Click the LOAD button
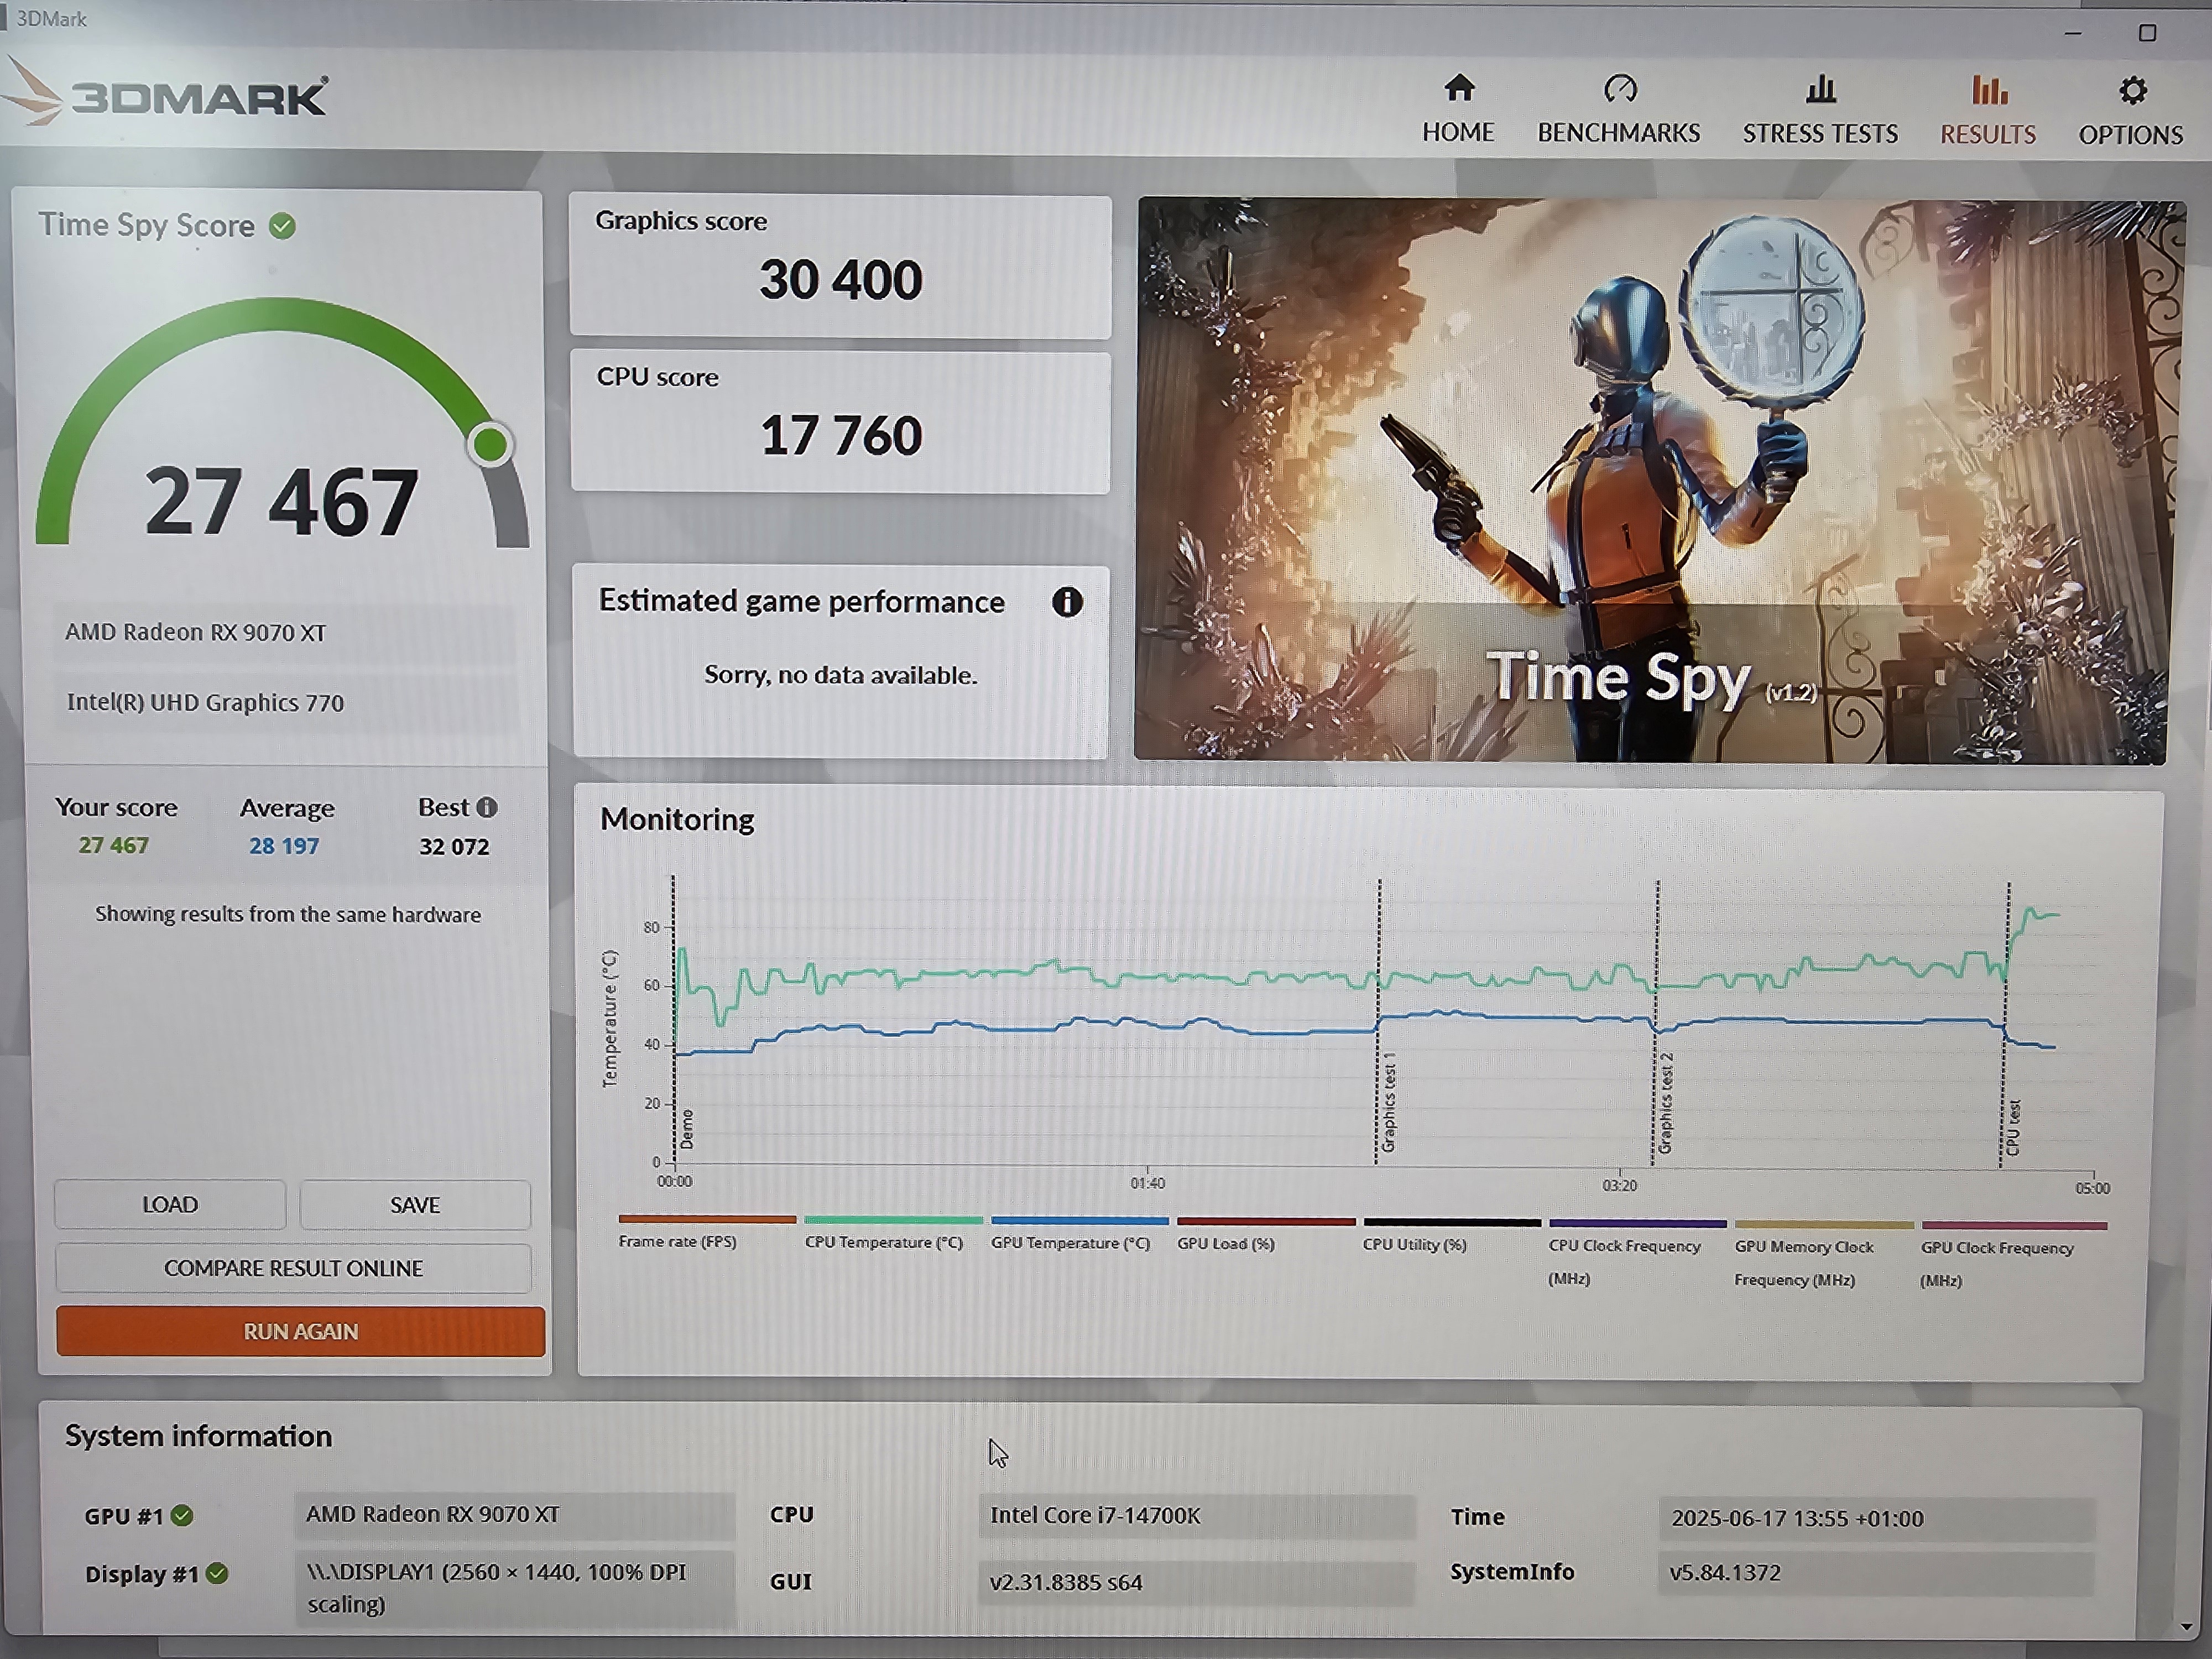This screenshot has width=2212, height=1659. (x=170, y=1204)
